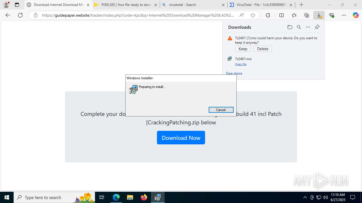Image resolution: width=362 pixels, height=203 pixels.
Task: Open Windows Start menu
Action: pyautogui.click(x=7, y=197)
